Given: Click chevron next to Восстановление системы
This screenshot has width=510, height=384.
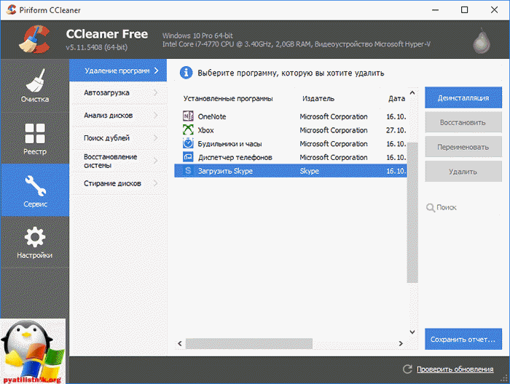Looking at the screenshot, I should [156, 161].
